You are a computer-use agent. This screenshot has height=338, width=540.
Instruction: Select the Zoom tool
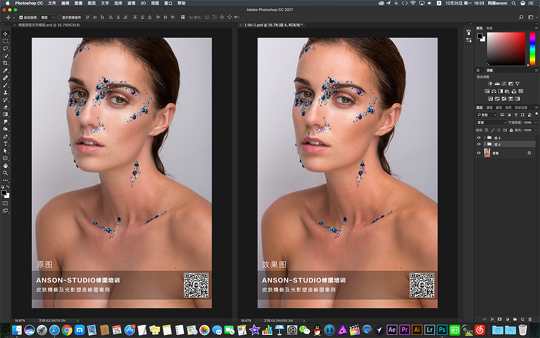coord(5,173)
